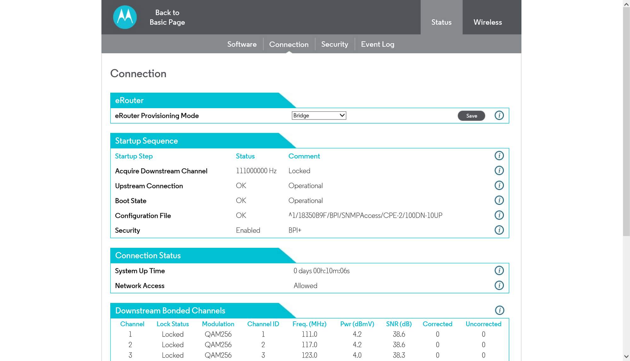The height and width of the screenshot is (361, 630).
Task: Switch to the Wireless tab
Action: click(487, 22)
